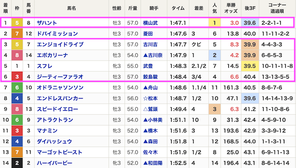Select blue frame cell 4 for エンドレスバンカー

(17, 98)
